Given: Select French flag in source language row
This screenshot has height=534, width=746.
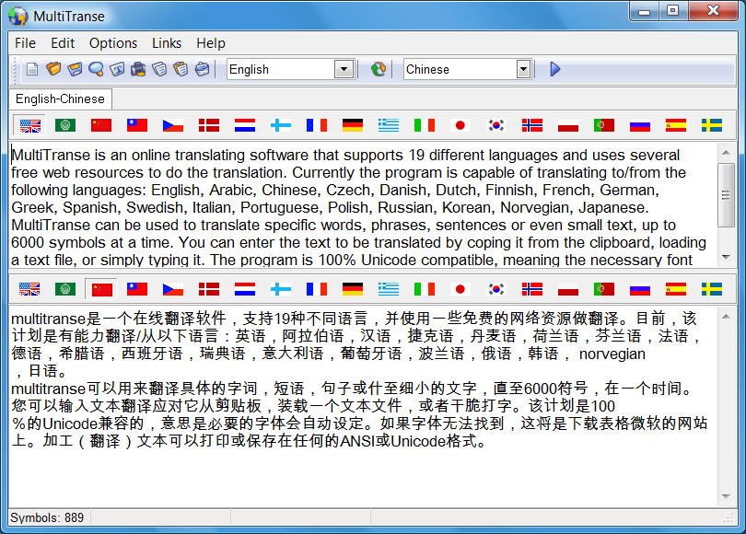Looking at the screenshot, I should point(317,125).
